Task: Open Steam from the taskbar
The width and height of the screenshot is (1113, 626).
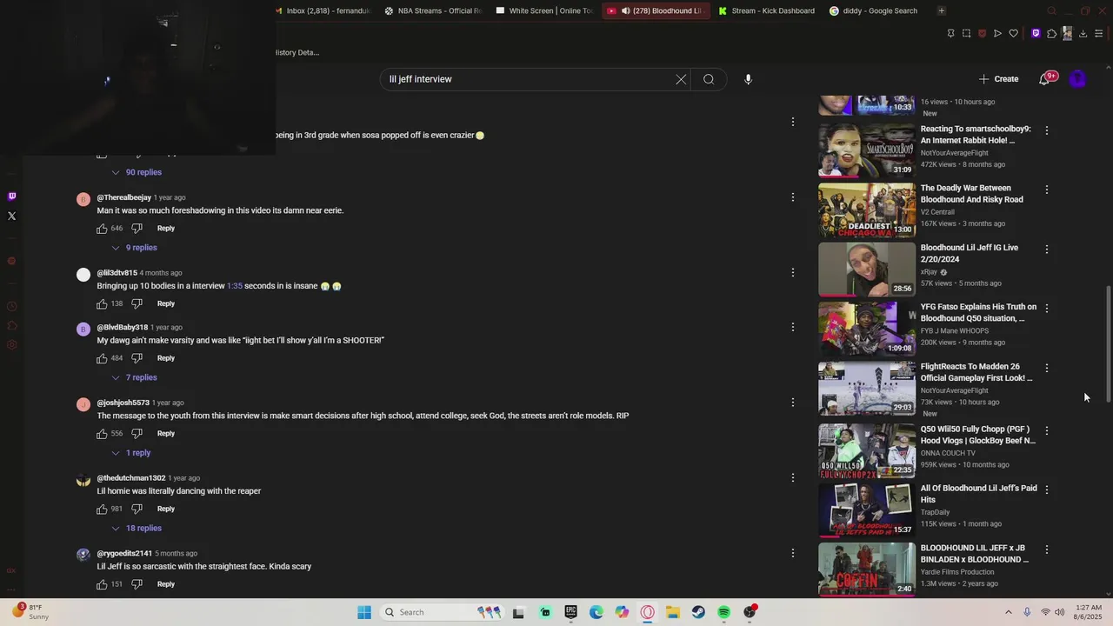Action: [x=698, y=612]
